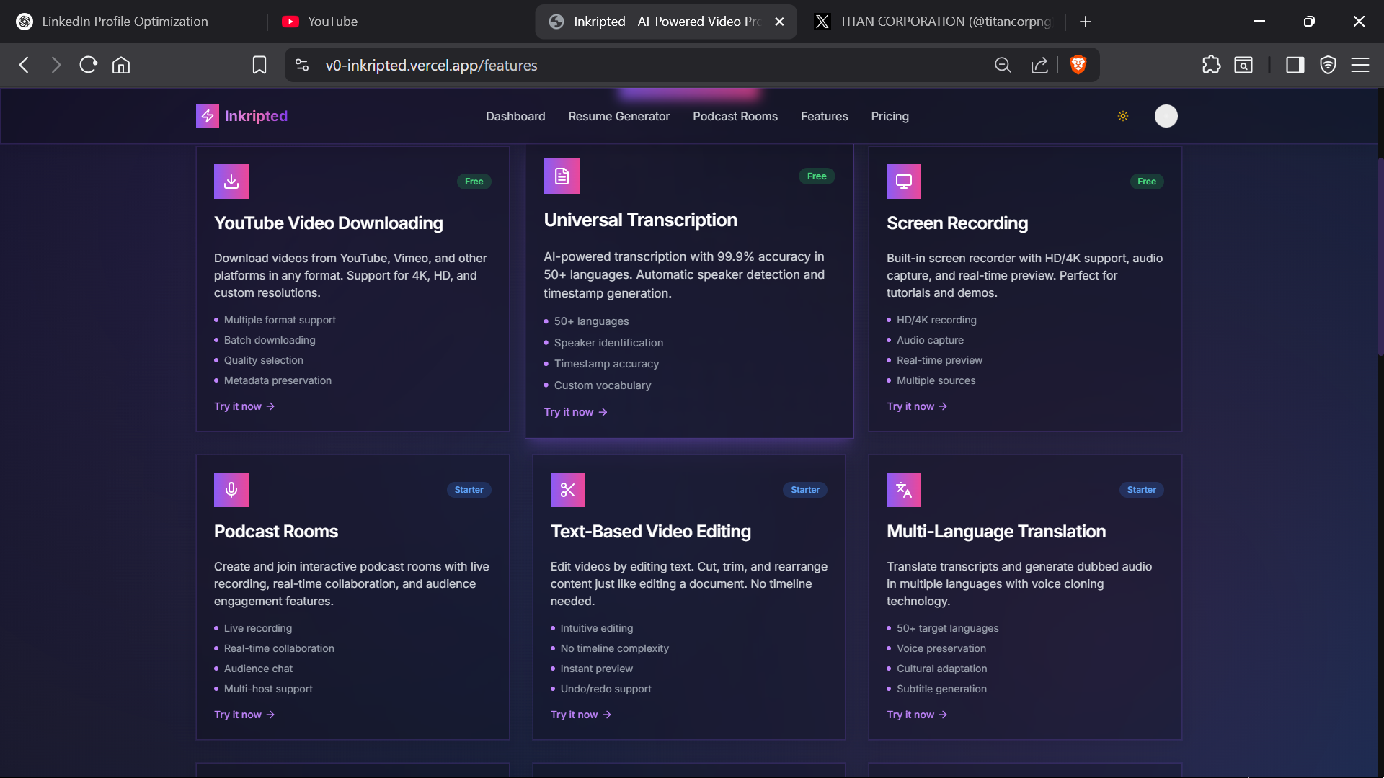
Task: Click the Universal Transcription document icon
Action: [x=562, y=176]
